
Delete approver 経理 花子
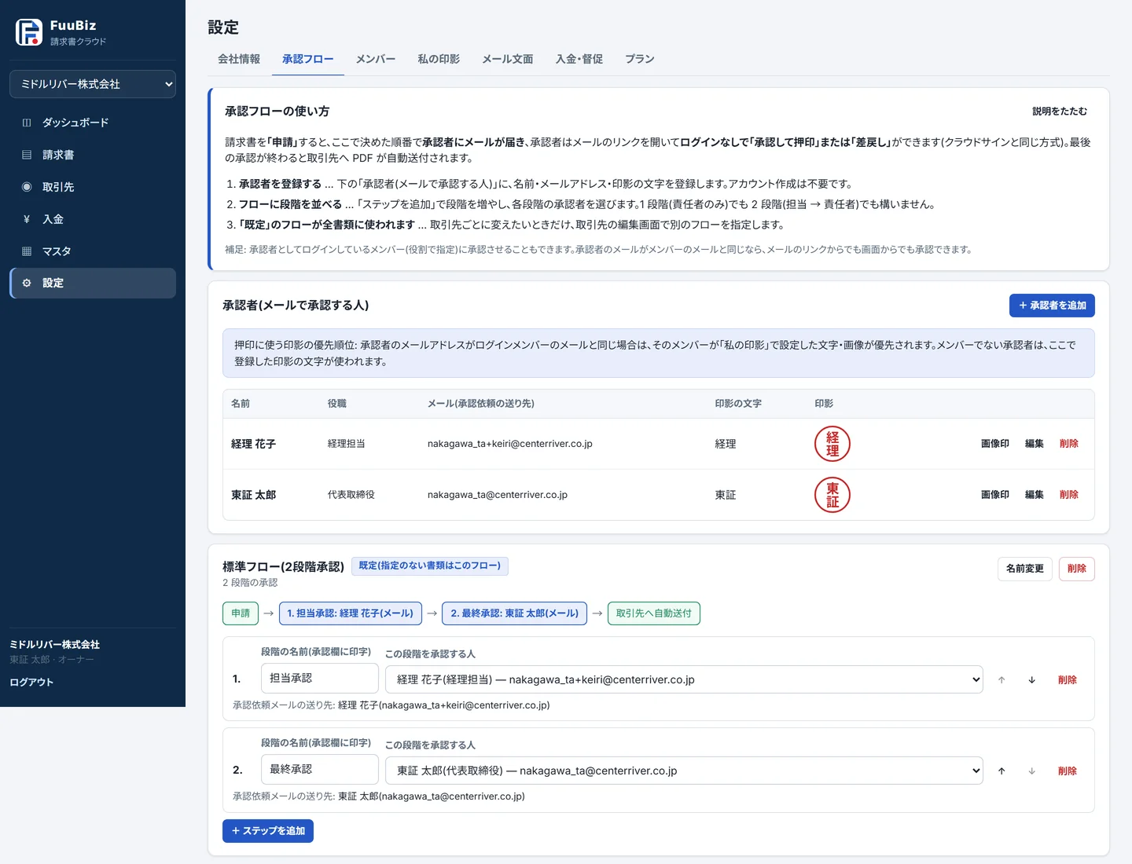tap(1069, 444)
